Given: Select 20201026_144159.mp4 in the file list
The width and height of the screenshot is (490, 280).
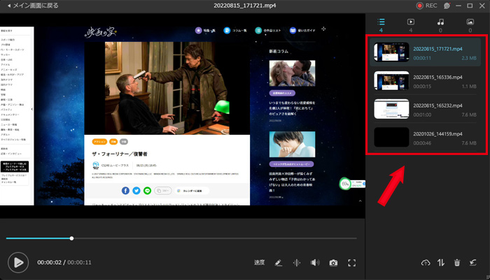Looking at the screenshot, I should (x=426, y=137).
